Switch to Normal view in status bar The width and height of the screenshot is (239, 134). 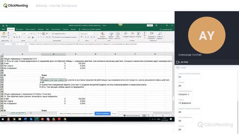point(144,116)
